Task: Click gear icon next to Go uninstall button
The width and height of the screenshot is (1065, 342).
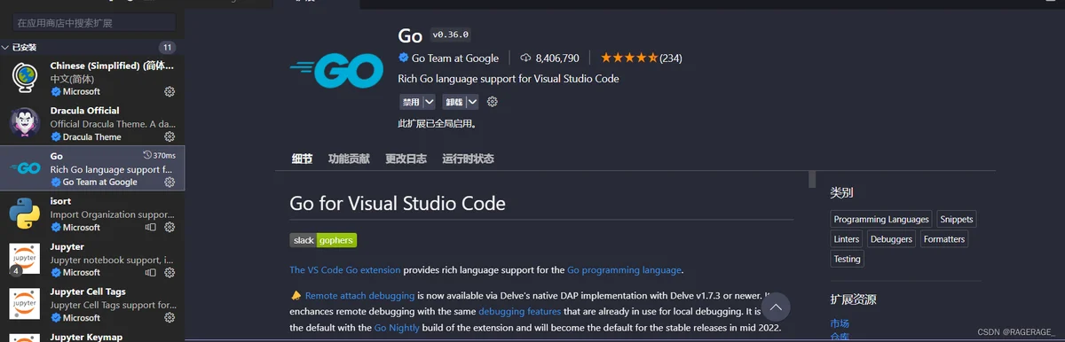Action: pos(493,102)
